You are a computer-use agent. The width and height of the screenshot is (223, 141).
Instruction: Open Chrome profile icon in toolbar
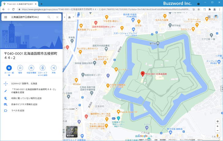pyautogui.click(x=214, y=10)
